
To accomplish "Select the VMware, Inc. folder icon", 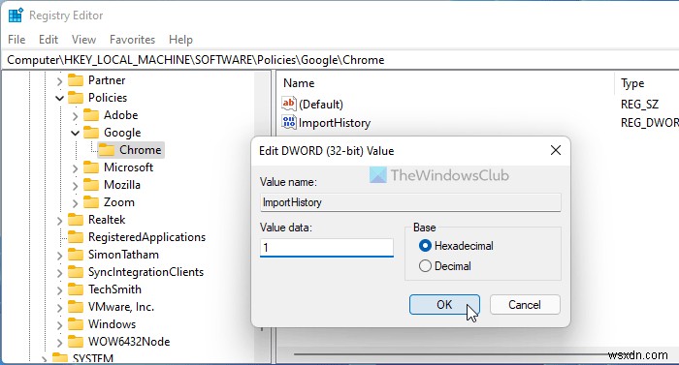I will pyautogui.click(x=76, y=307).
